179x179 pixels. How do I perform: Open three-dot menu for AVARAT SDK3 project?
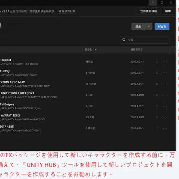coord(165,117)
